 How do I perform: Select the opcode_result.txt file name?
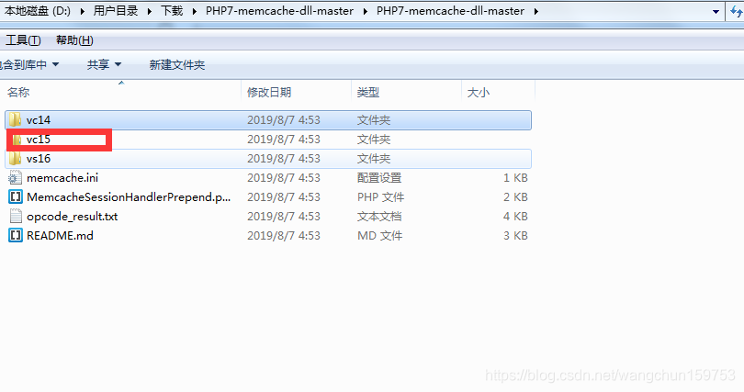point(73,217)
